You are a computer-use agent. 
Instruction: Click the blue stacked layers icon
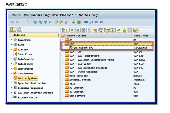102,22
